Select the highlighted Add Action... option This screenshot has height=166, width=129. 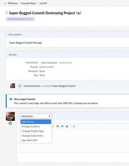[36, 122]
